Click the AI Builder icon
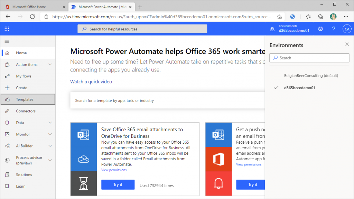 tap(7, 146)
